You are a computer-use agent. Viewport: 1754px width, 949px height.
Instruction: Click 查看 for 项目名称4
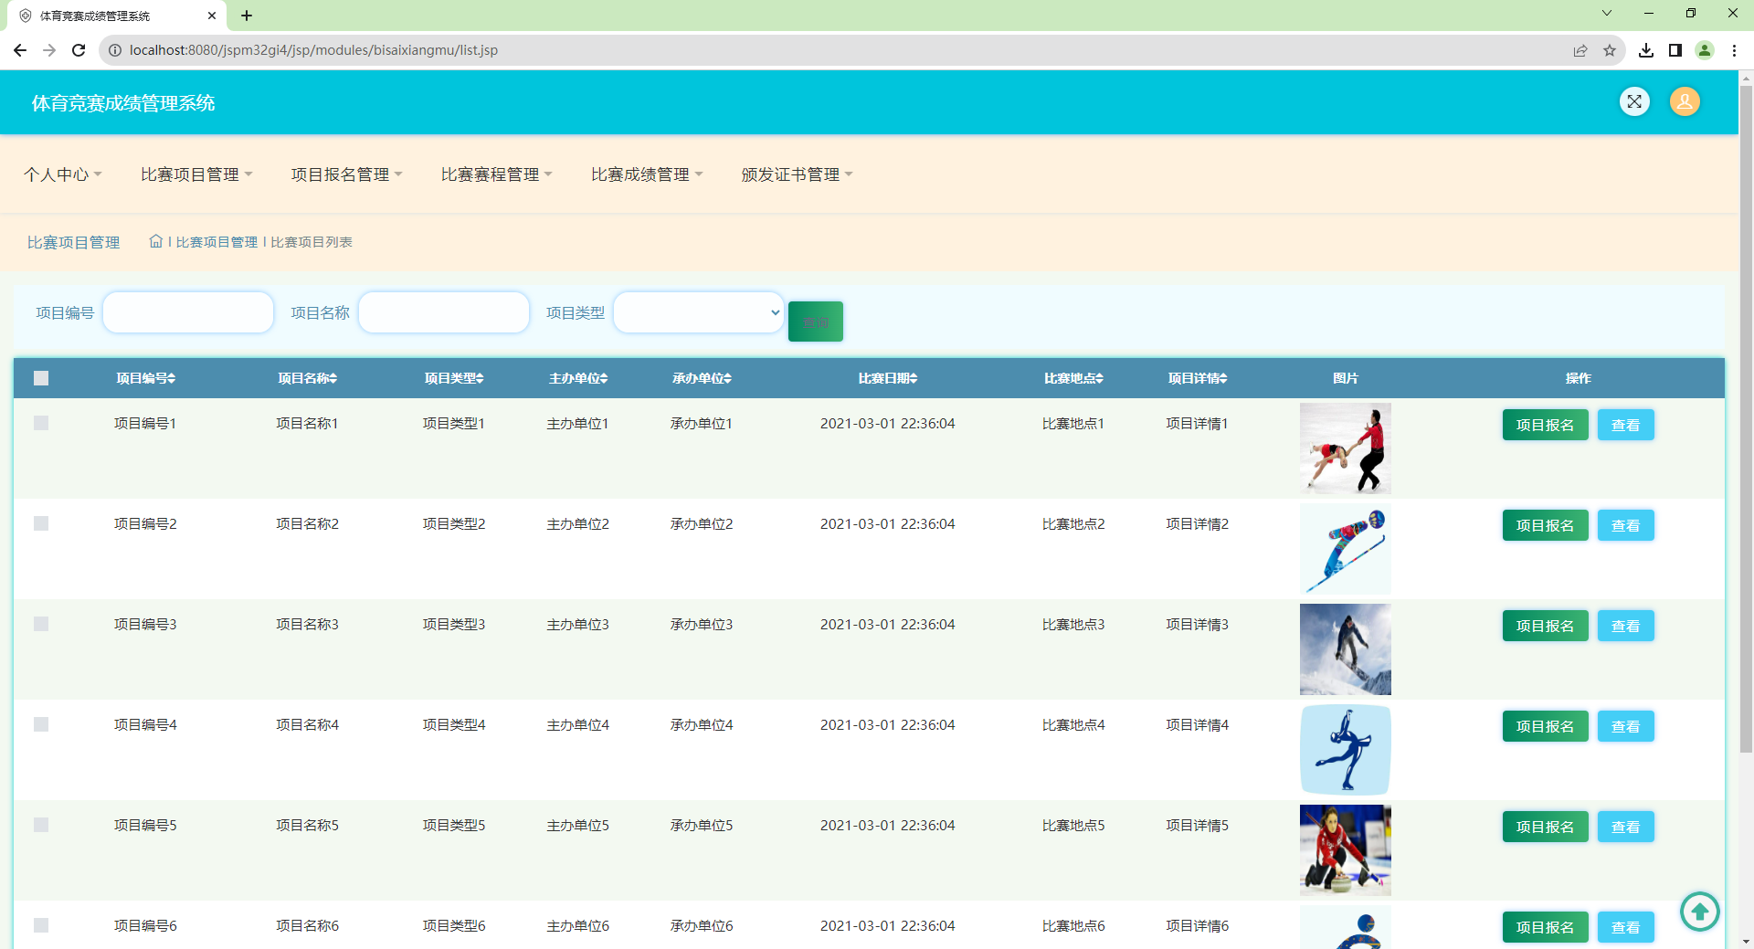(1625, 726)
